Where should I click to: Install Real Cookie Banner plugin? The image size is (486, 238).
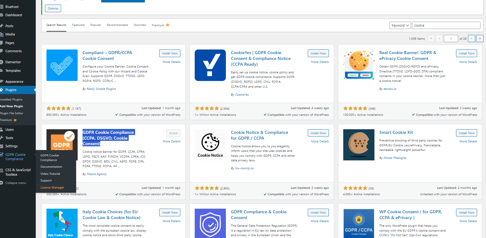[466, 53]
